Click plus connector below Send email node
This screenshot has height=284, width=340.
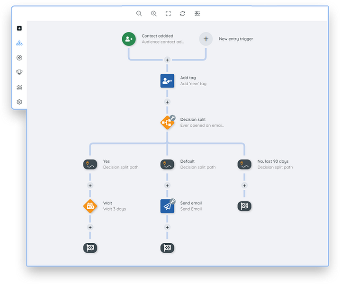[x=167, y=227]
